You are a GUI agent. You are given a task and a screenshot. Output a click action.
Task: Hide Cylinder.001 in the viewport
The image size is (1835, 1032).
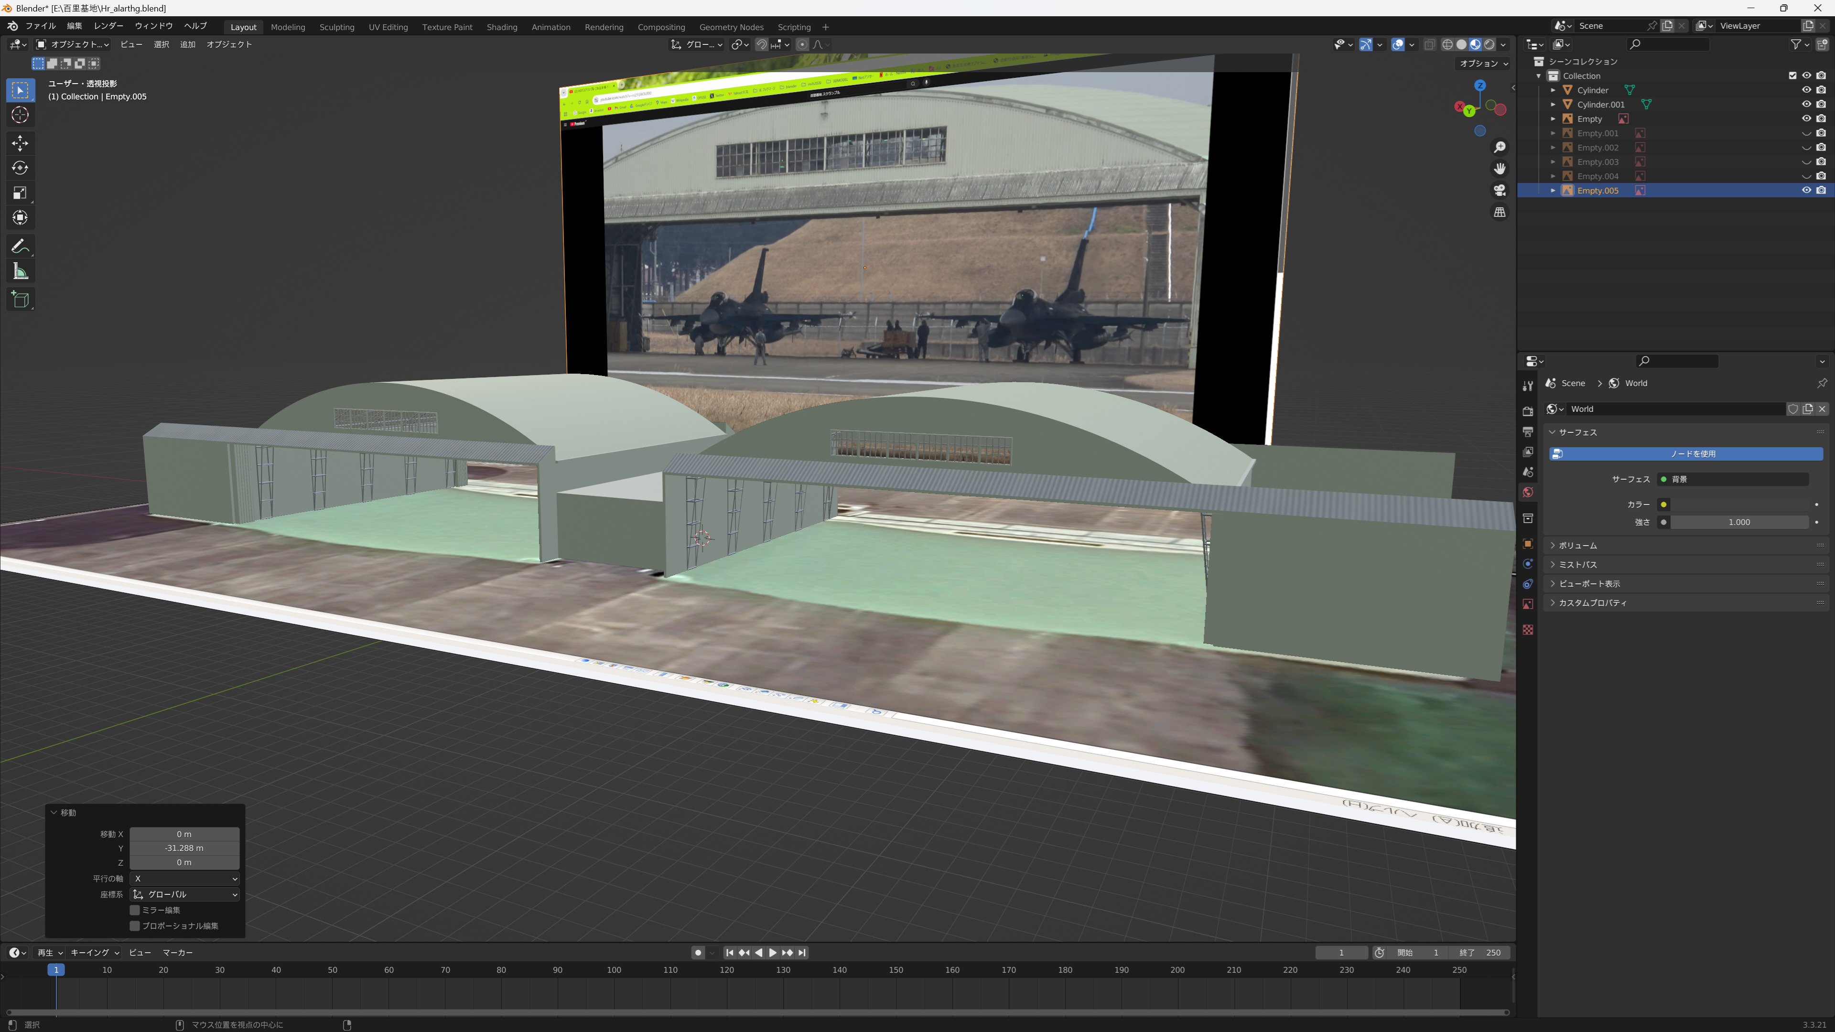pyautogui.click(x=1806, y=105)
